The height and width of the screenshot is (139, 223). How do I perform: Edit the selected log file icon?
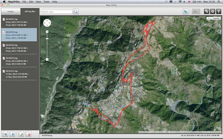(x=21, y=134)
